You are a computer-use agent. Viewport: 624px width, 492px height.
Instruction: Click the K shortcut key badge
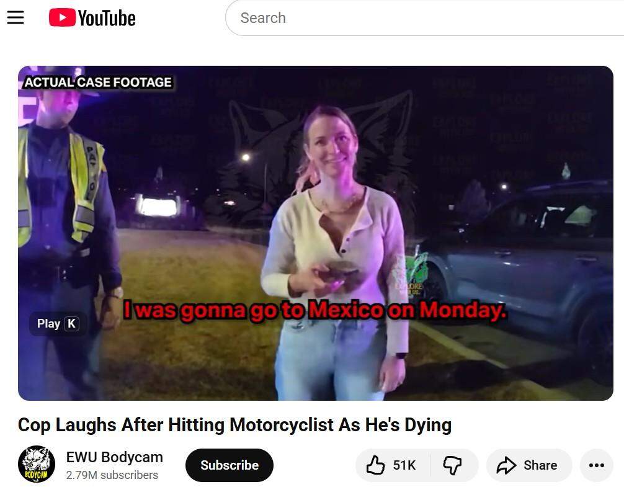point(71,323)
